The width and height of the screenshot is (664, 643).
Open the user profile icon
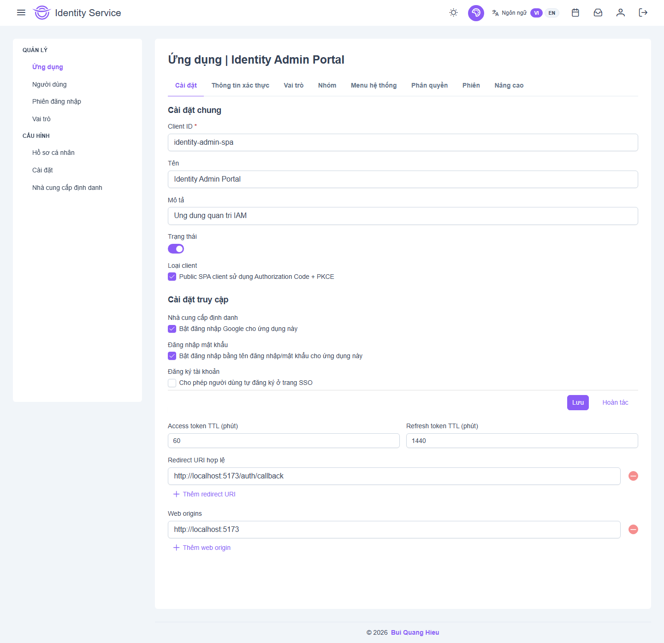click(x=620, y=12)
